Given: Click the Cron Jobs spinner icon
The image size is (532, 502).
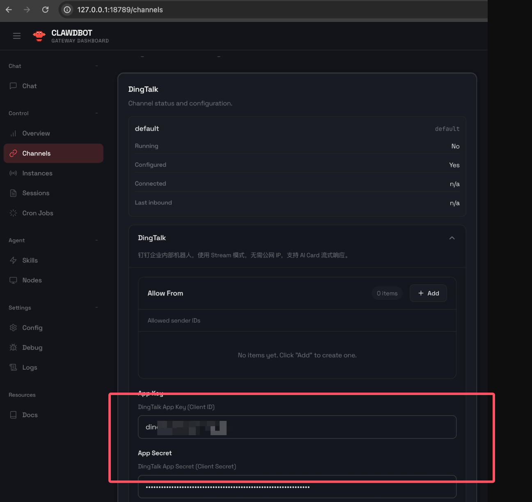Looking at the screenshot, I should click(13, 213).
